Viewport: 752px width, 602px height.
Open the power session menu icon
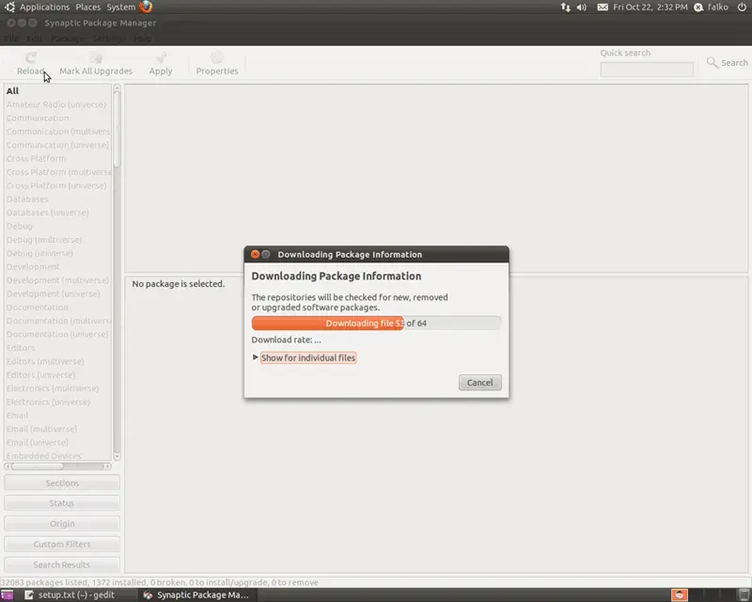point(742,8)
